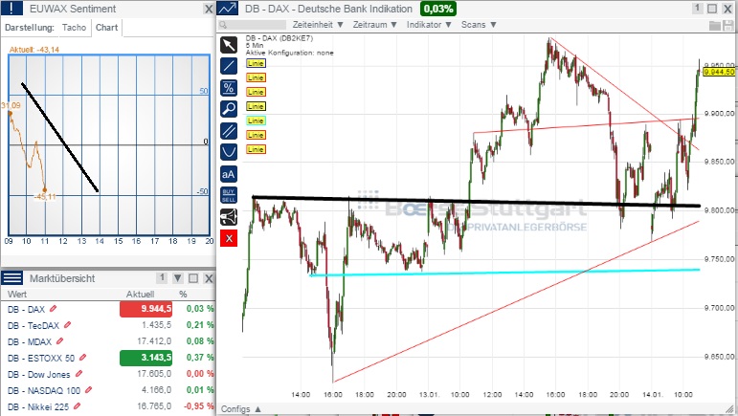This screenshot has height=416, width=738.
Task: Select the curve arc drawing tool
Action: pyautogui.click(x=229, y=152)
